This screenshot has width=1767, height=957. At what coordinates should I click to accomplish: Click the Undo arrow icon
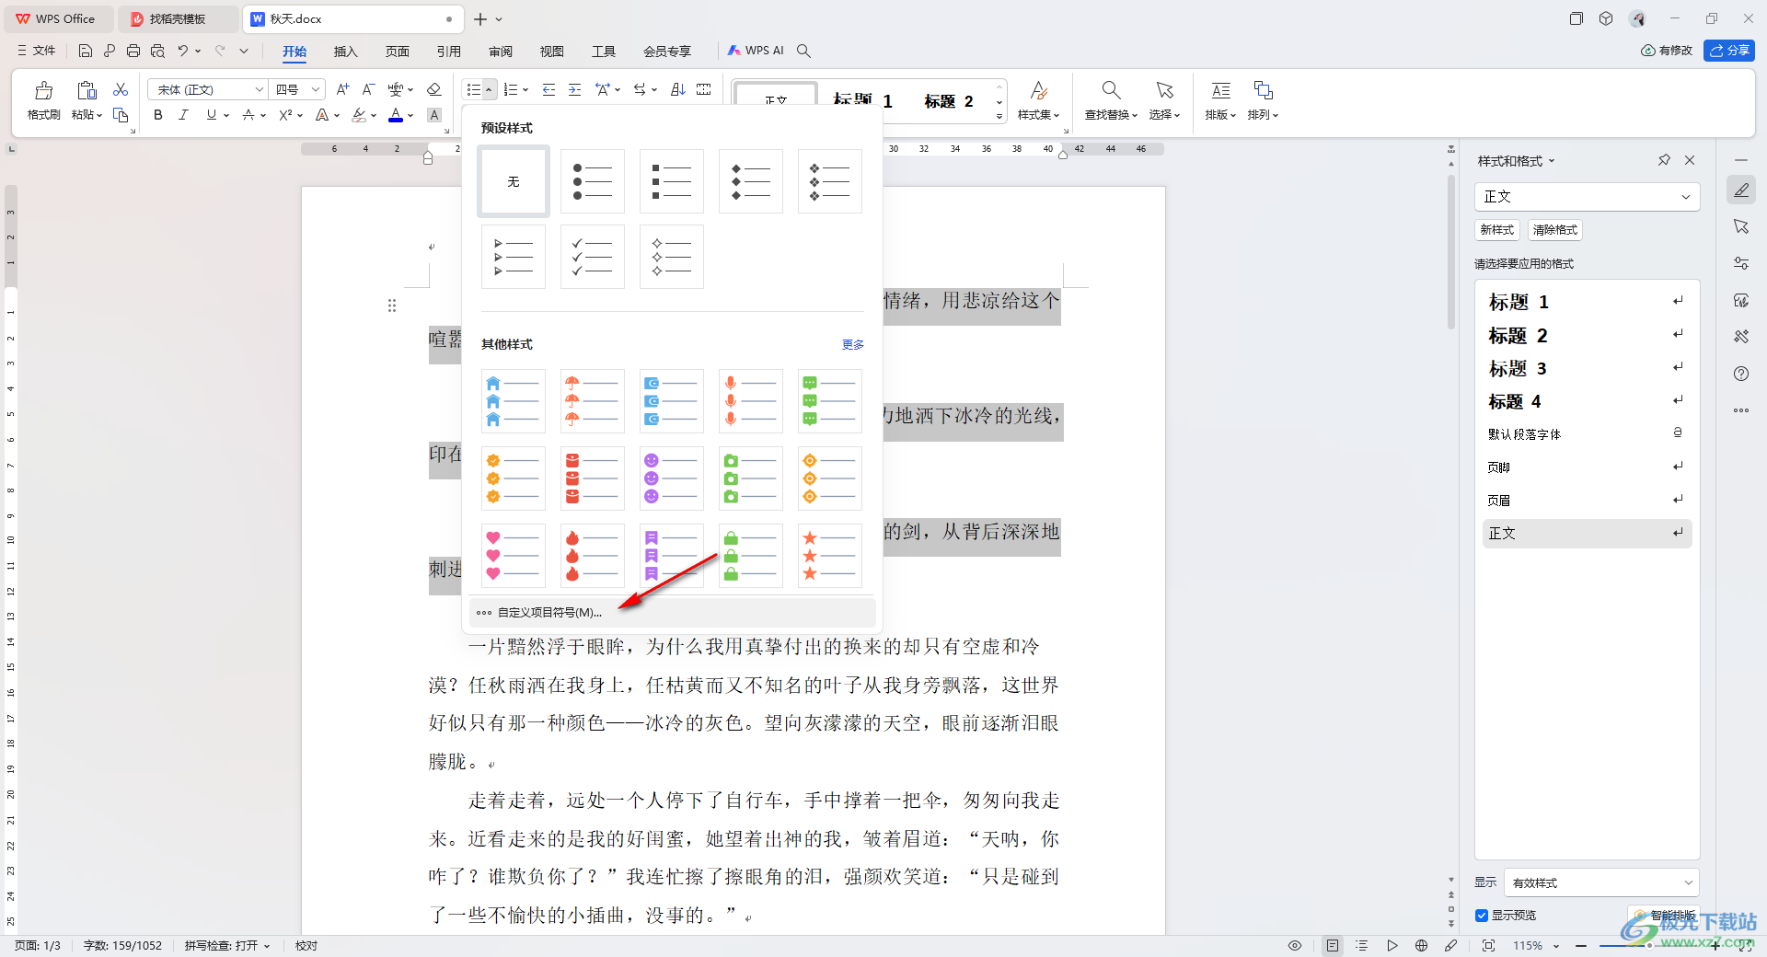click(183, 51)
